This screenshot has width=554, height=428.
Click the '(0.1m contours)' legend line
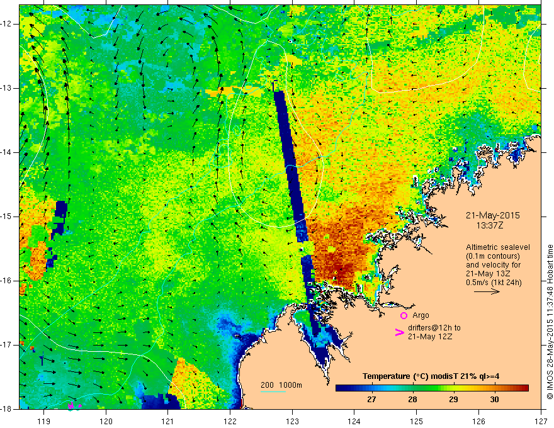click(493, 256)
